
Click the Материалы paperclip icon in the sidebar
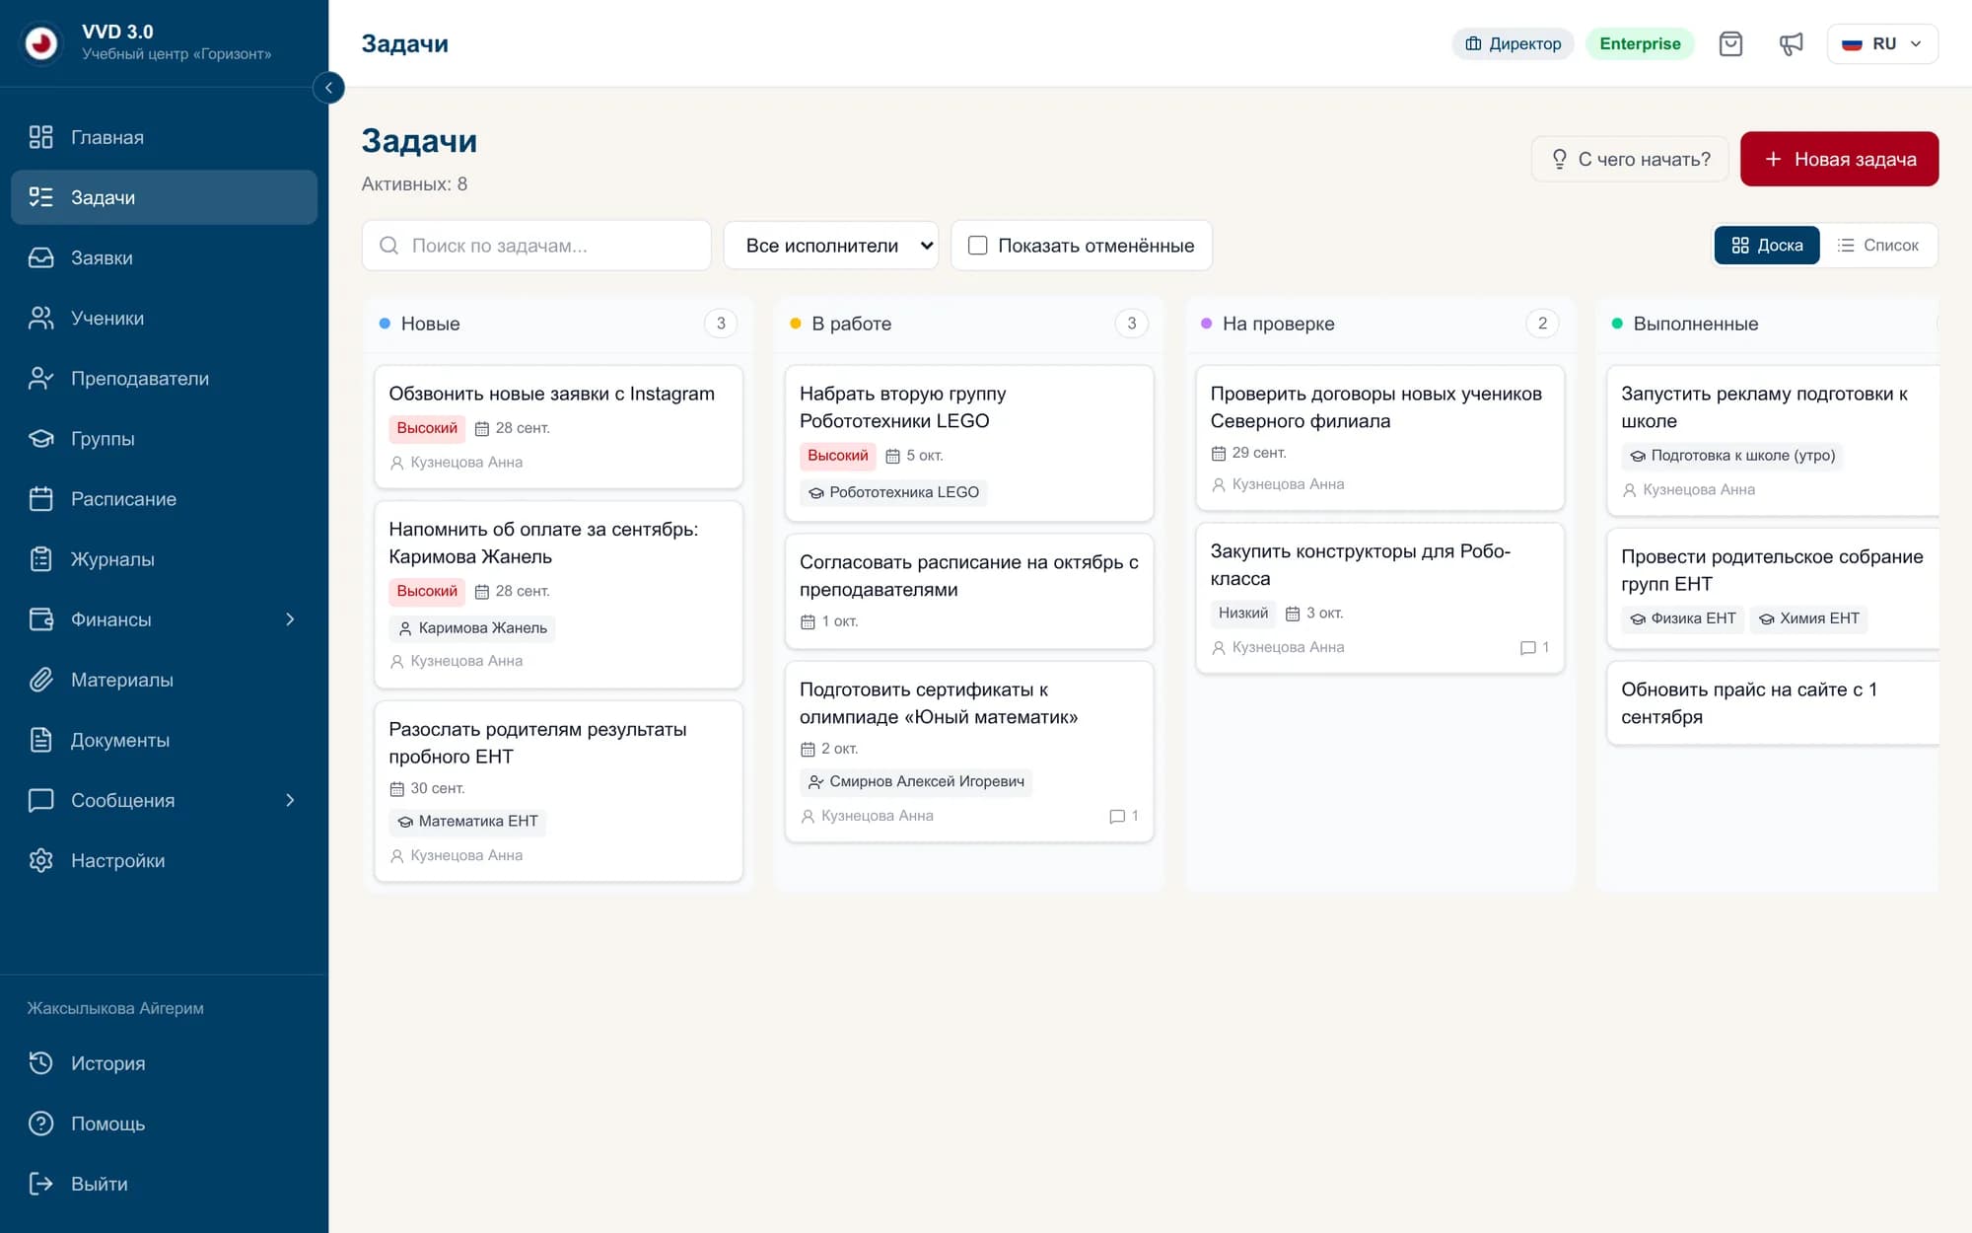pos(40,679)
